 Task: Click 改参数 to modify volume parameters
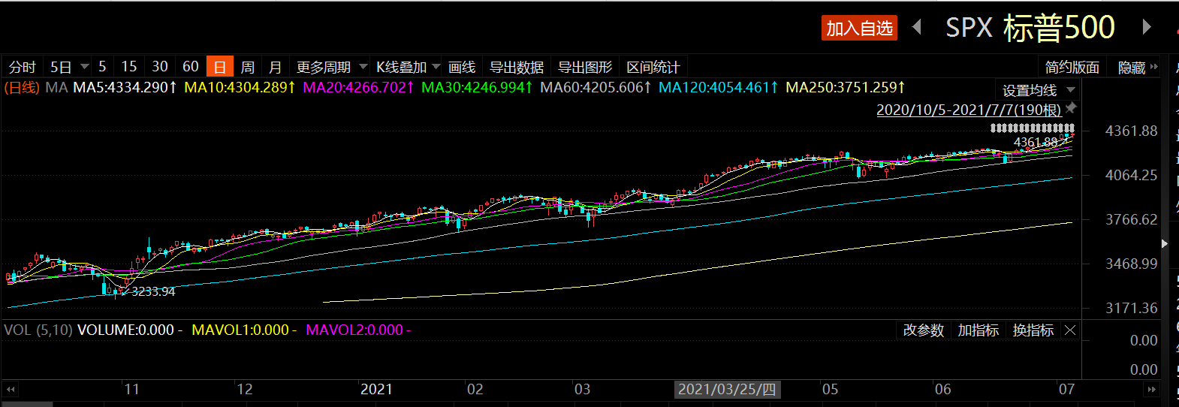click(x=923, y=330)
